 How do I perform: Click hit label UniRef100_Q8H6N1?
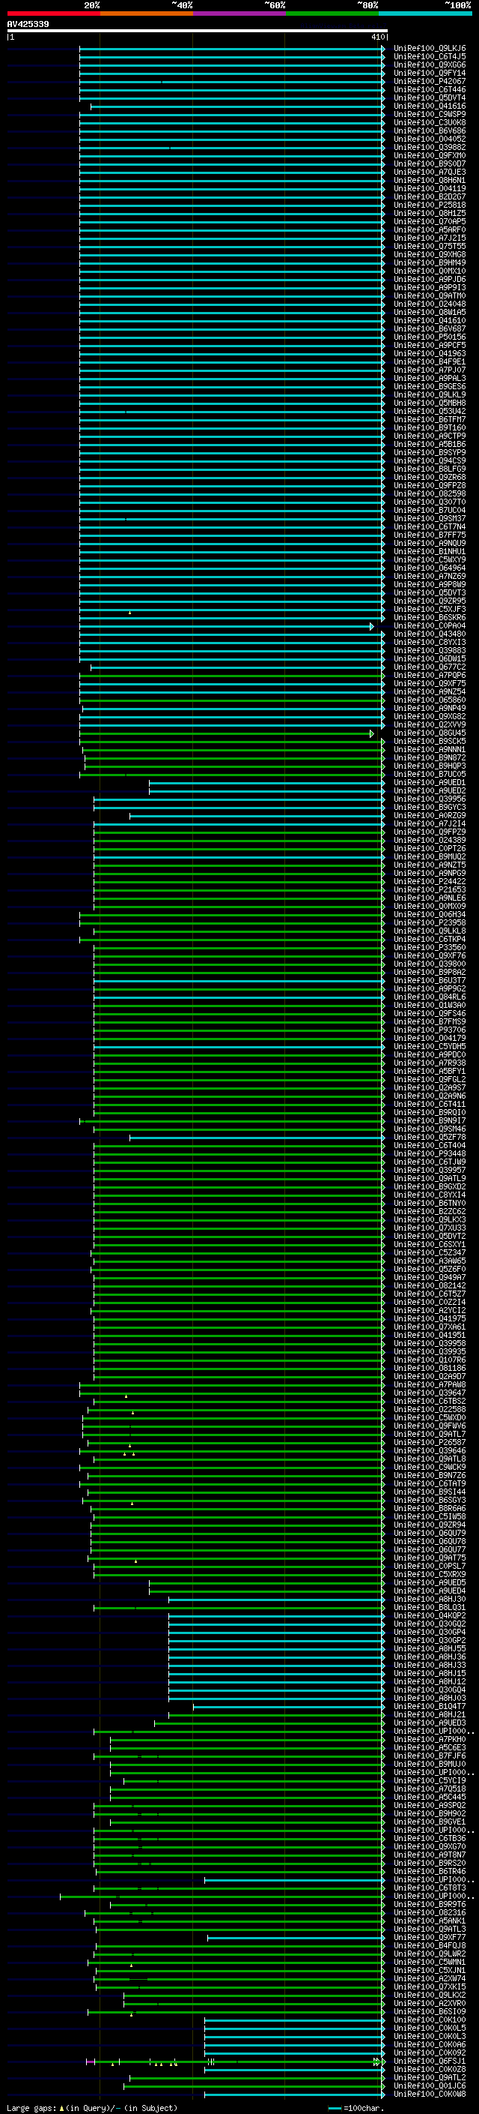(430, 181)
